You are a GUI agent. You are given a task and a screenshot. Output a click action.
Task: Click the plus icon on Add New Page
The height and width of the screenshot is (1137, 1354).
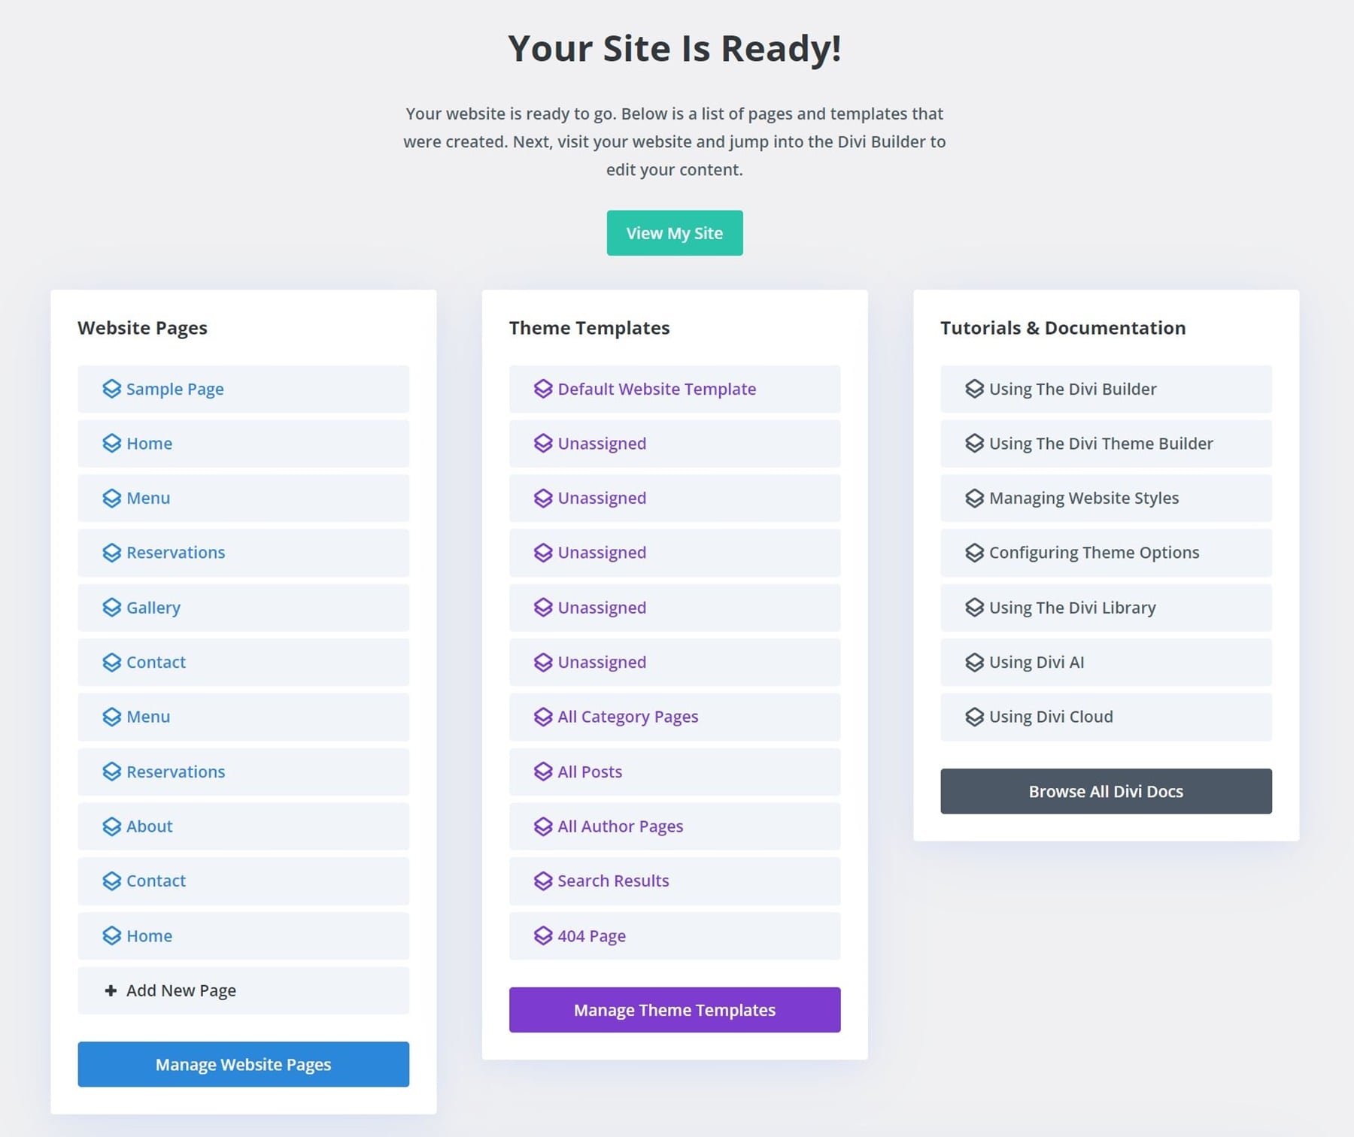coord(111,990)
